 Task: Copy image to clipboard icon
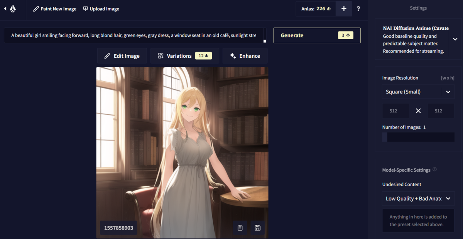240,228
